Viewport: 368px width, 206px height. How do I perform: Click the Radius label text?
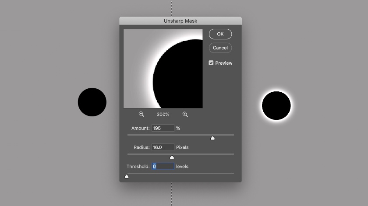[142, 147]
